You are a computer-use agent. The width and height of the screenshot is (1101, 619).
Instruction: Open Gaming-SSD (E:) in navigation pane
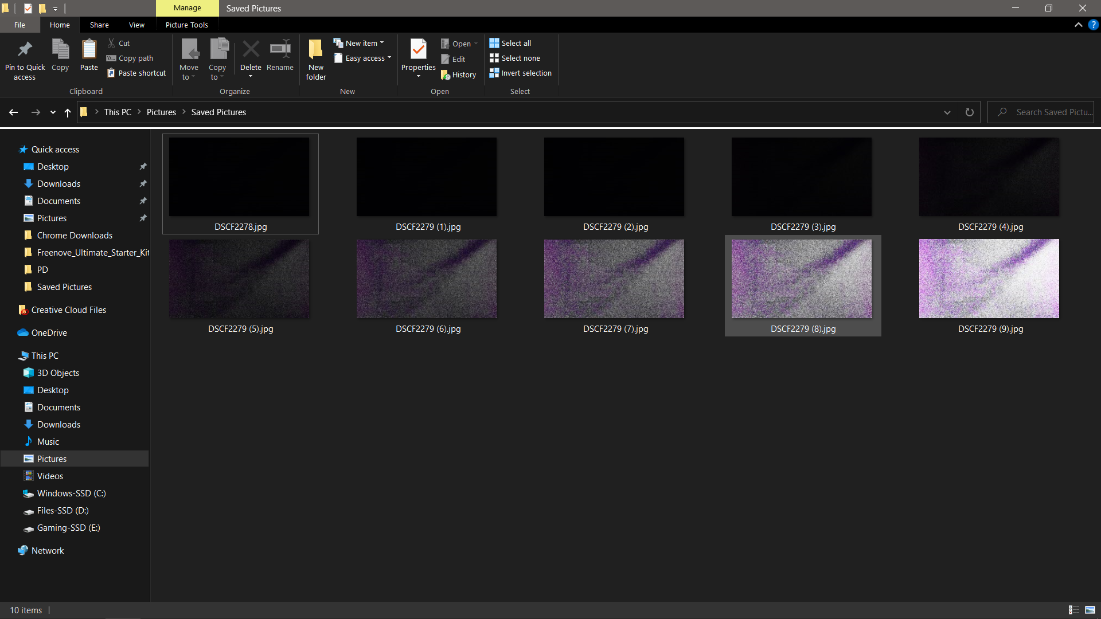coord(68,527)
